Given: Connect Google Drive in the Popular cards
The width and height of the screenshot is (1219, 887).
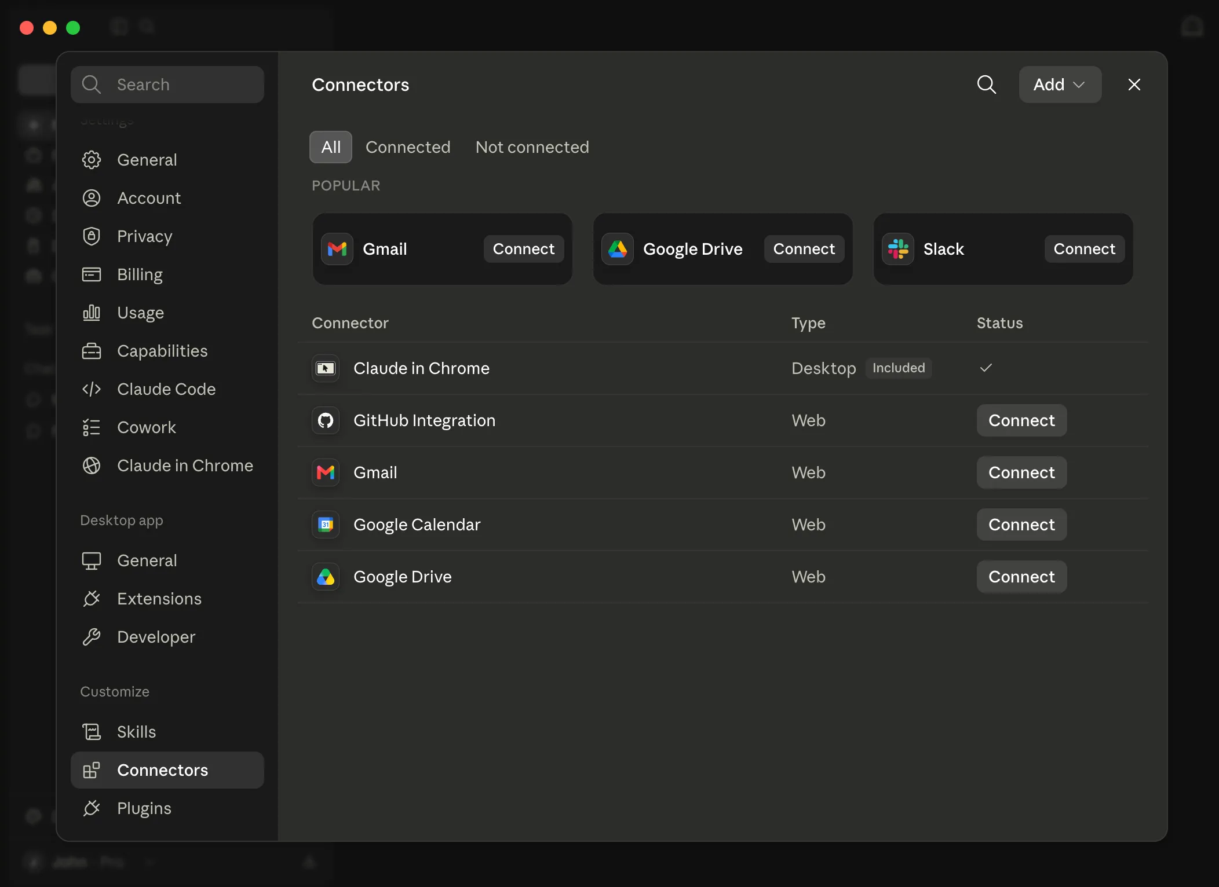Looking at the screenshot, I should [804, 249].
